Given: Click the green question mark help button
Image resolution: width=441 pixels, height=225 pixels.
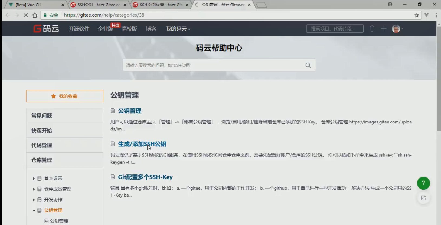Looking at the screenshot, I should (x=423, y=183).
